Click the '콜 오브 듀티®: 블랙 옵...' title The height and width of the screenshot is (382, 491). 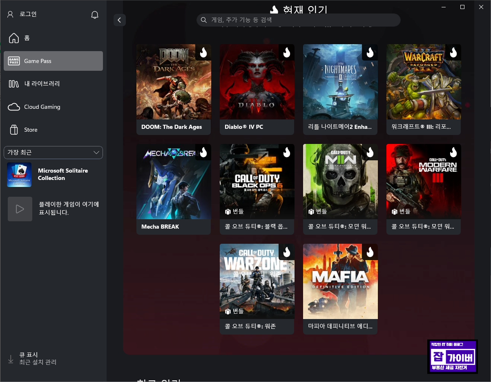click(x=256, y=227)
